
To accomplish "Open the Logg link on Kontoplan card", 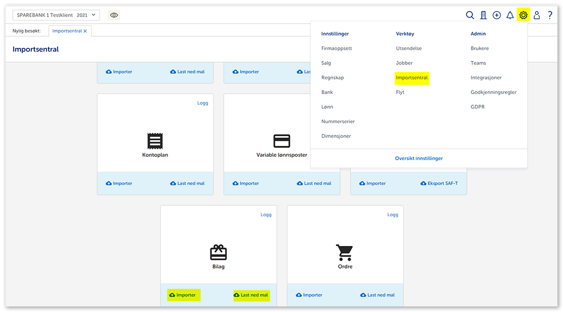I will pyautogui.click(x=203, y=103).
